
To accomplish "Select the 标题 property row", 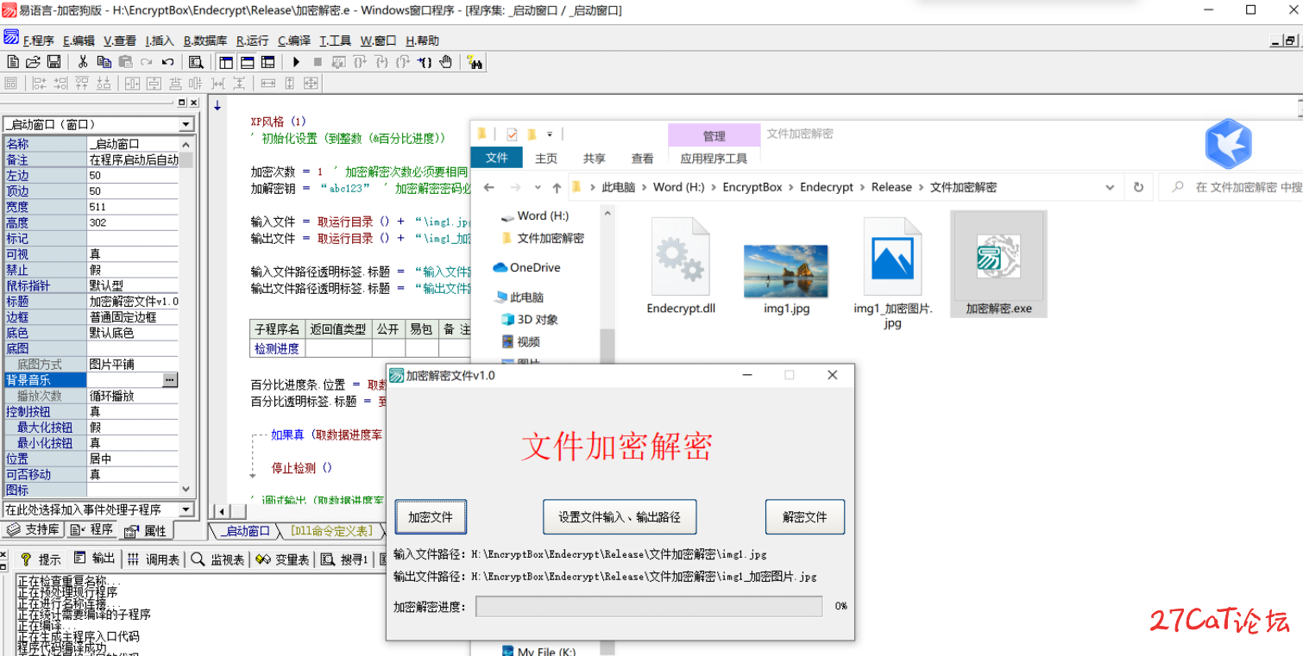I will tap(91, 302).
